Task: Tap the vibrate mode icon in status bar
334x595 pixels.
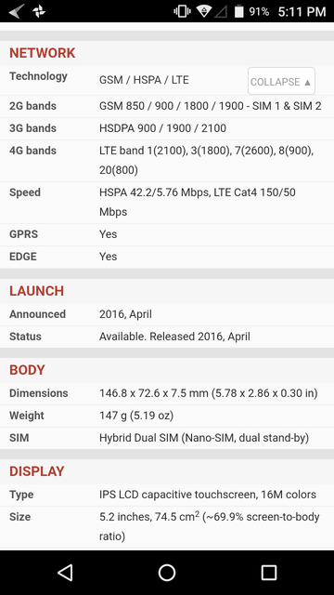Action: click(182, 11)
